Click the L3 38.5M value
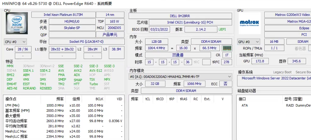Viewport: 311px width, 140px height. (116, 52)
